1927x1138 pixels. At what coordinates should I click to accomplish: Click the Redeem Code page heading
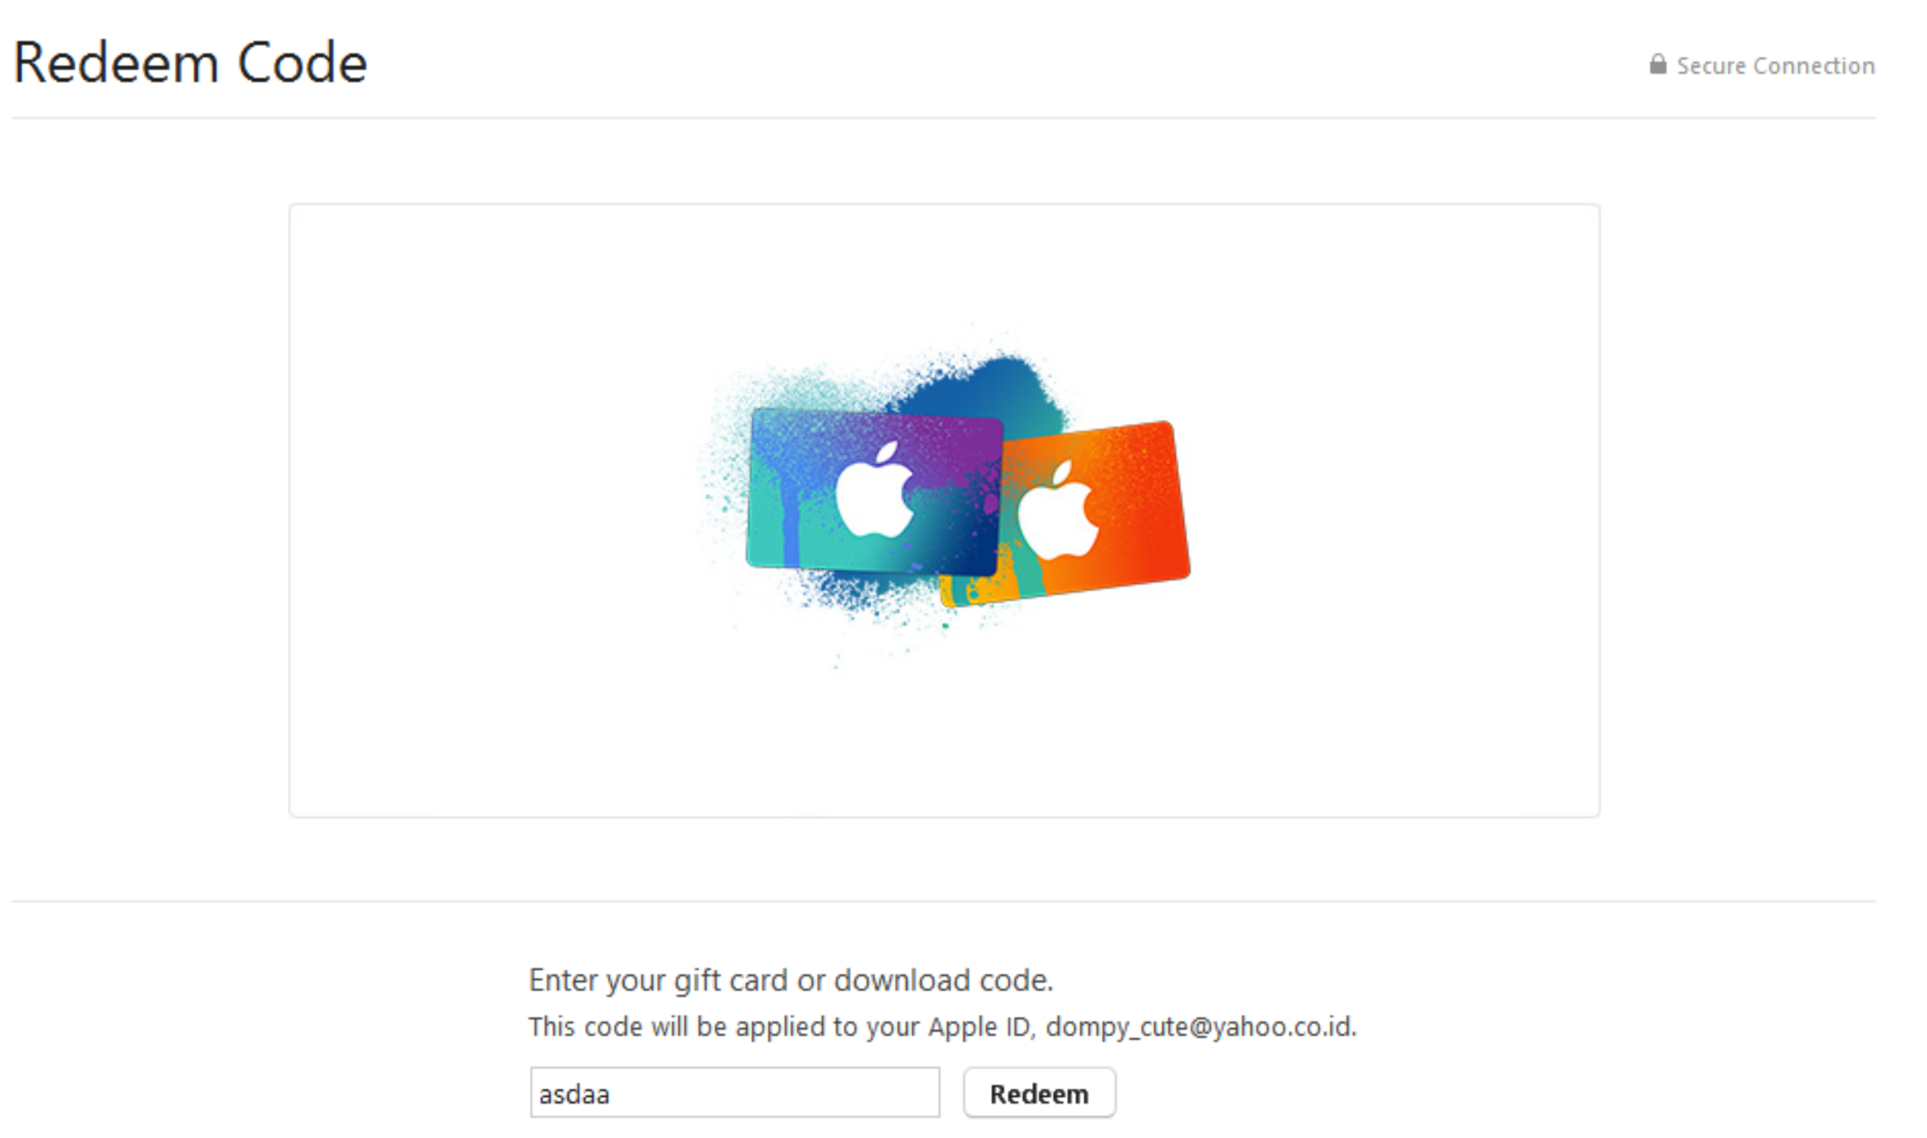190,63
